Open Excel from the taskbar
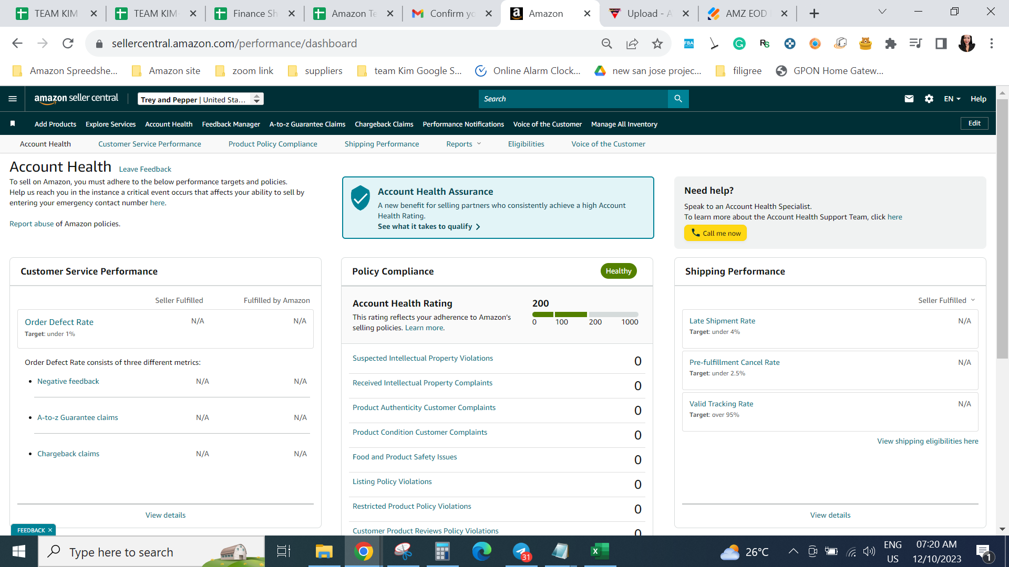Screen dimensions: 1009x567 click(600, 552)
